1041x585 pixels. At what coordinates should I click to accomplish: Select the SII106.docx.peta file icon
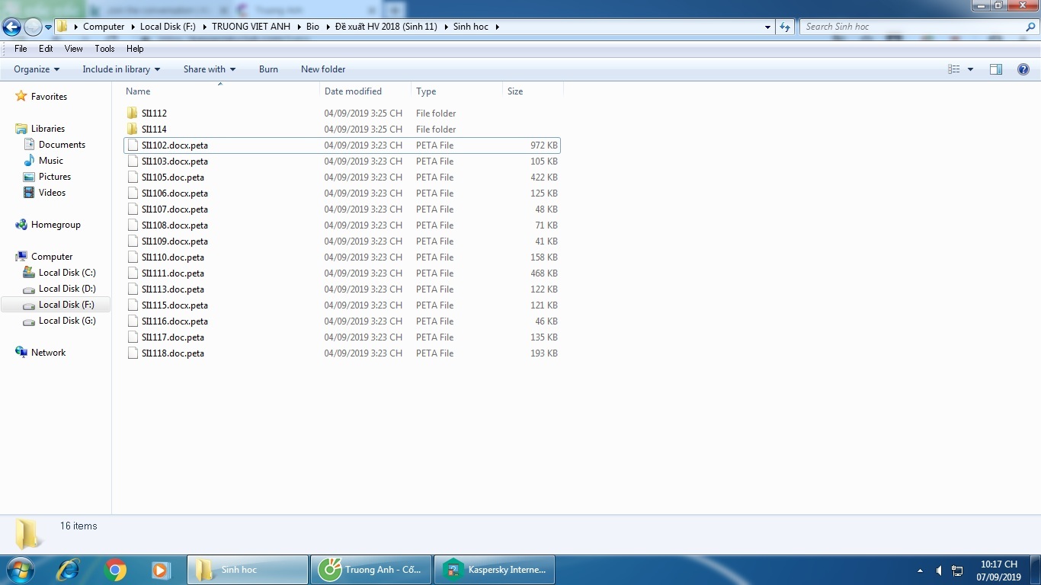(x=133, y=193)
